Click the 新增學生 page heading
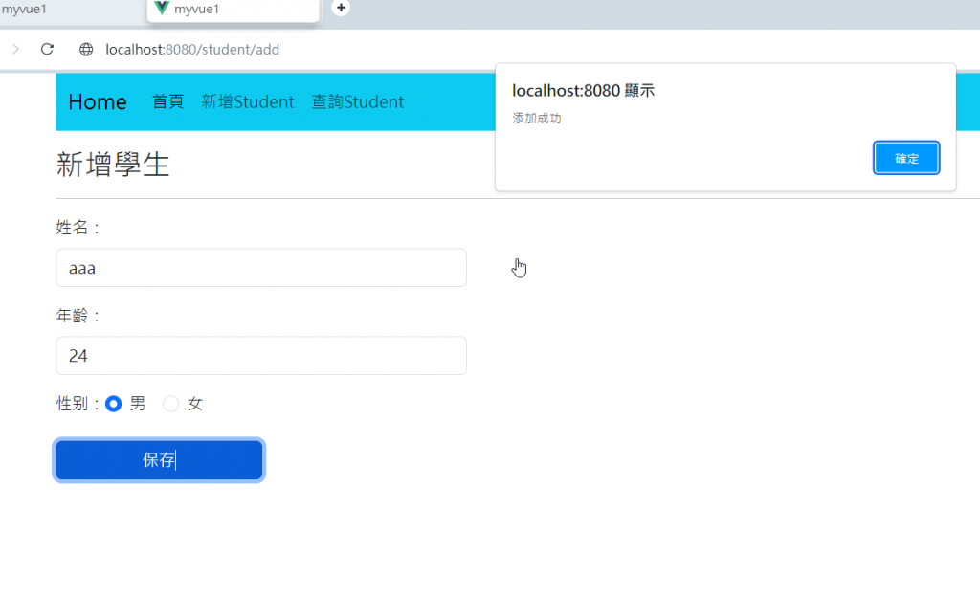Viewport: 980px width, 597px height. (x=113, y=165)
